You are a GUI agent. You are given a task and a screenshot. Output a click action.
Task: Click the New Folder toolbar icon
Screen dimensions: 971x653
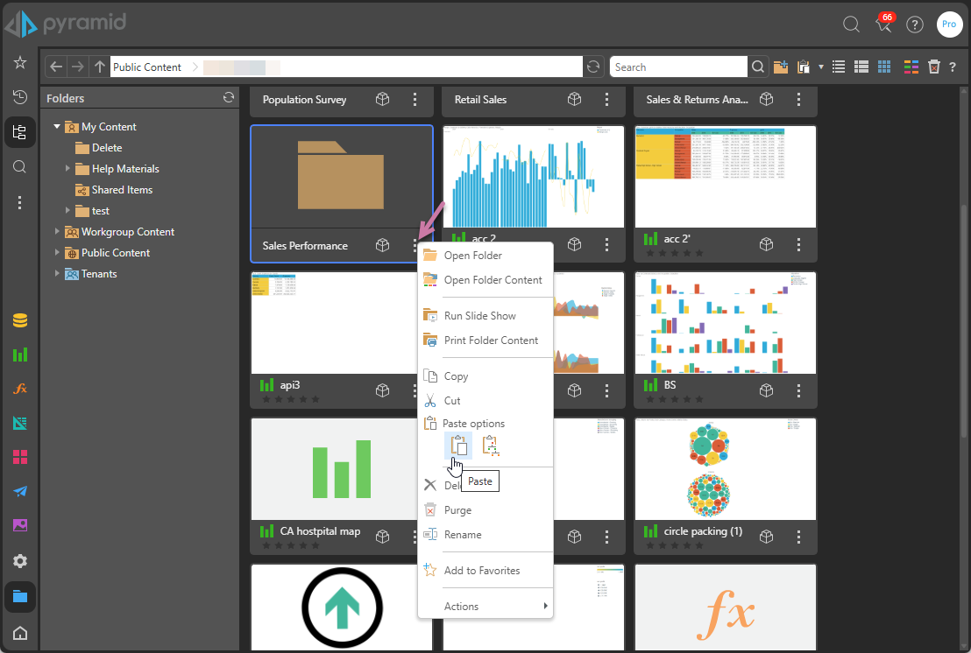coord(781,67)
